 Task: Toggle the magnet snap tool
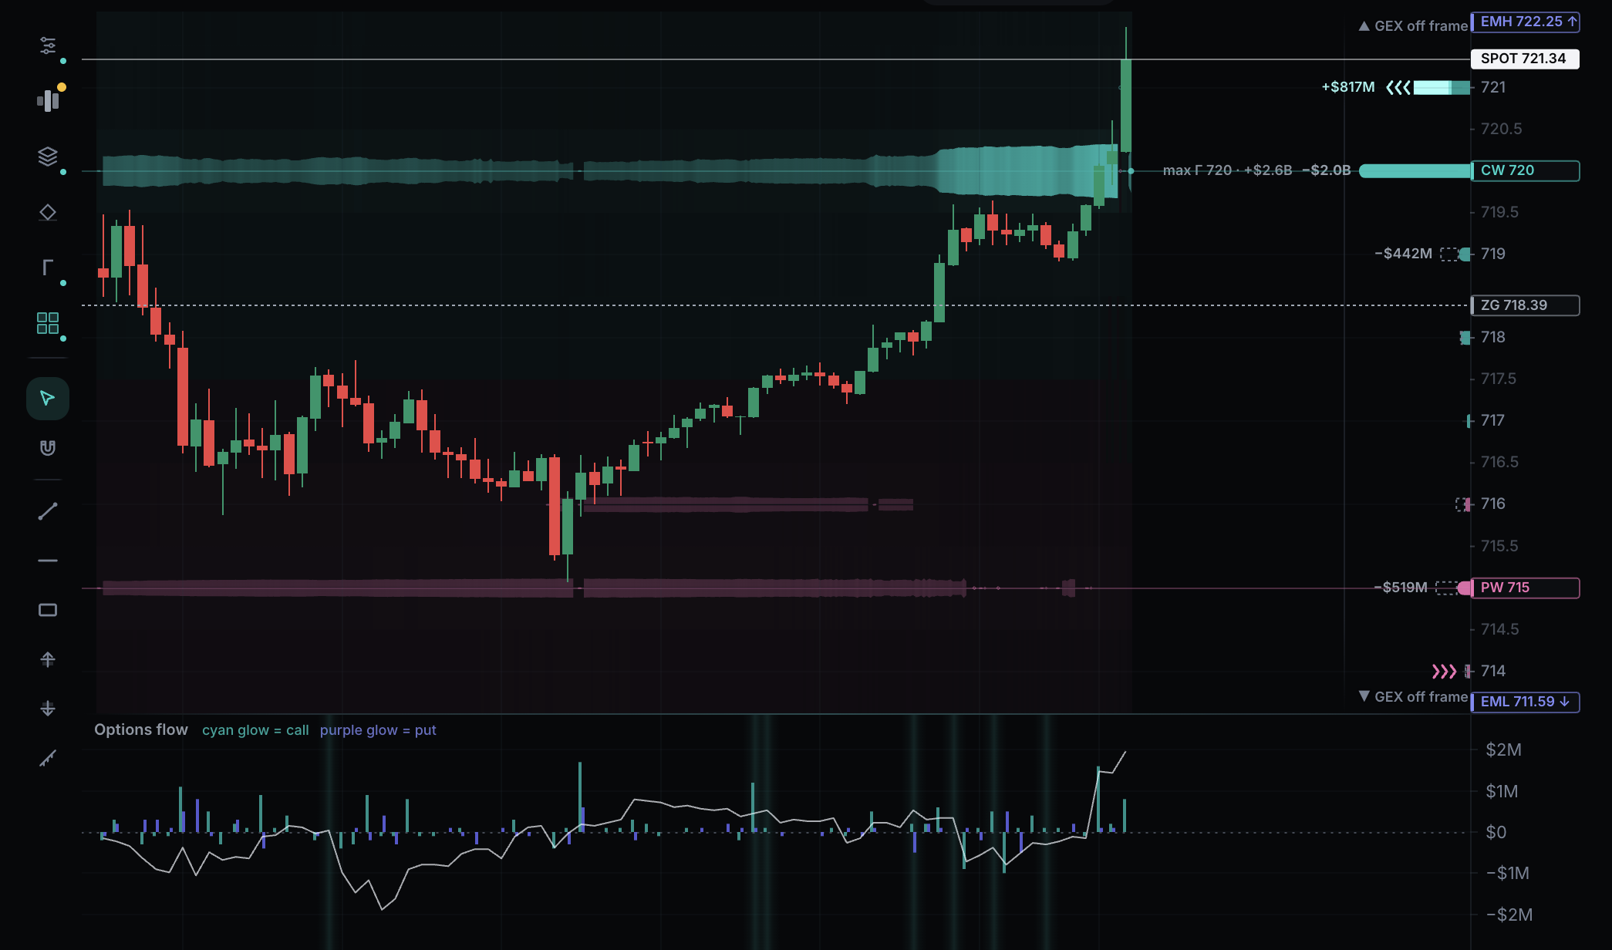pyautogui.click(x=48, y=448)
